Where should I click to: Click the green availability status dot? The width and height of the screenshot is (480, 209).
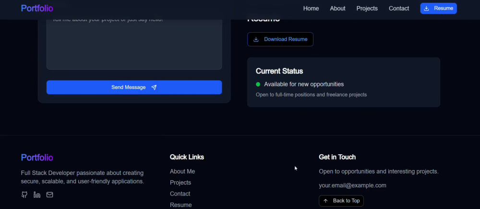[x=258, y=84]
